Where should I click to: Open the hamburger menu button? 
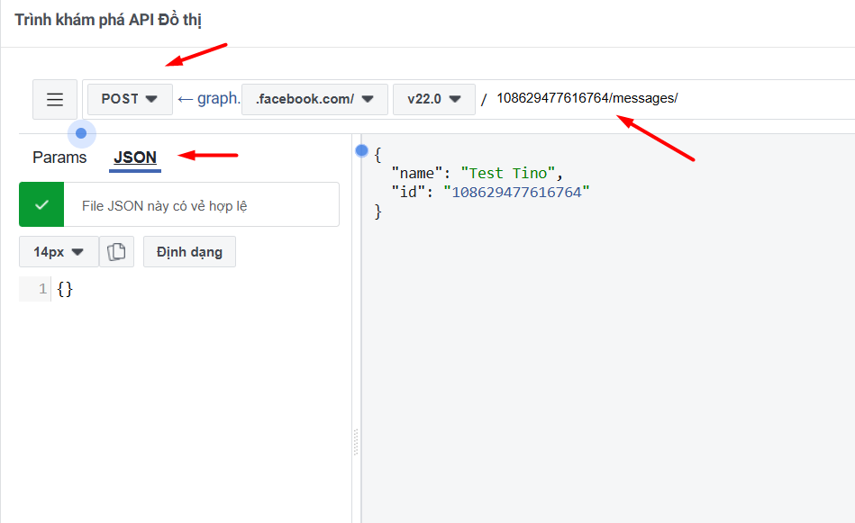coord(55,99)
